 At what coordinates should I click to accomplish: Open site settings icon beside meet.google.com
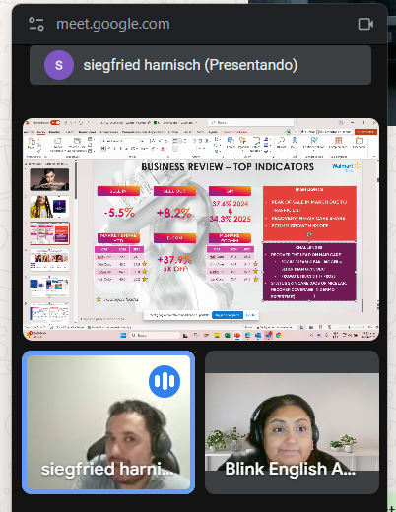[36, 24]
